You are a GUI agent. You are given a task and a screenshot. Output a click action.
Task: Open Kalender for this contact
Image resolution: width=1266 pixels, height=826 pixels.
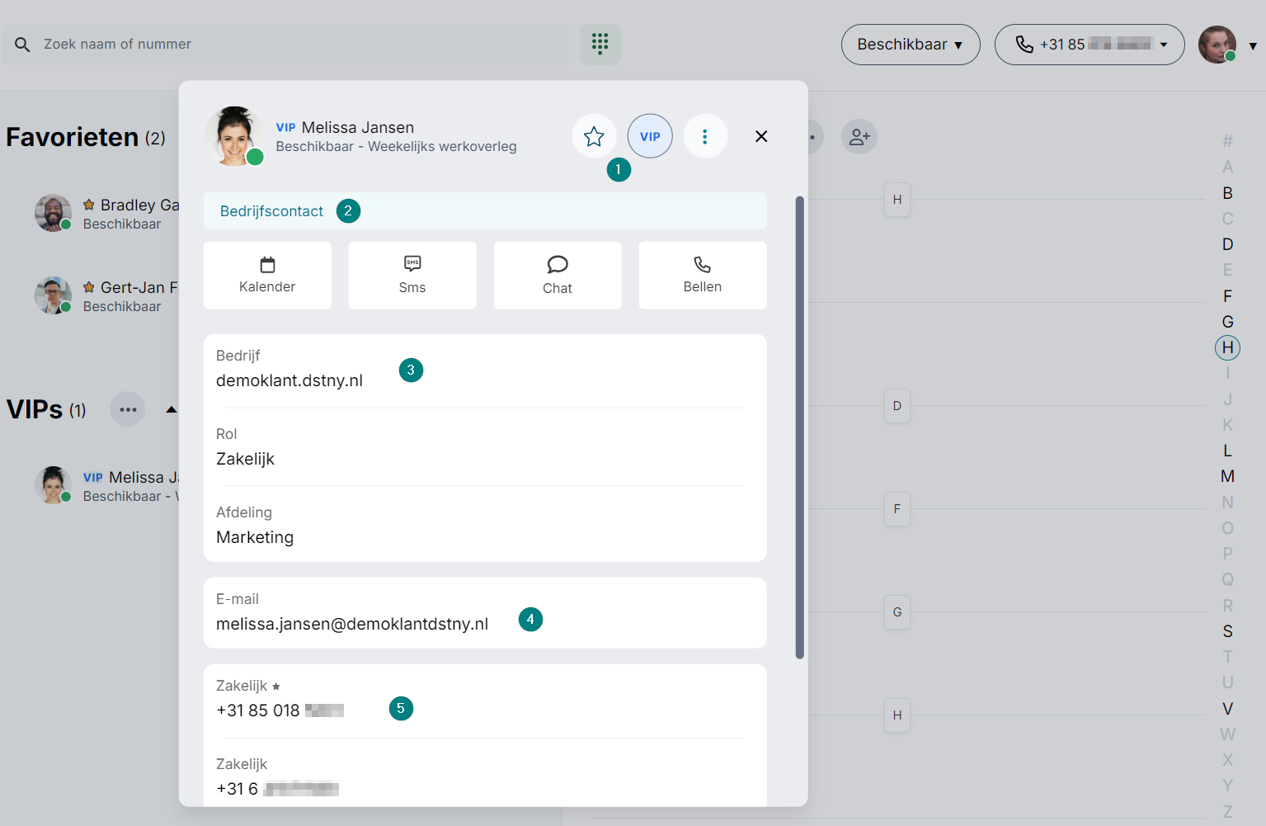coord(267,276)
